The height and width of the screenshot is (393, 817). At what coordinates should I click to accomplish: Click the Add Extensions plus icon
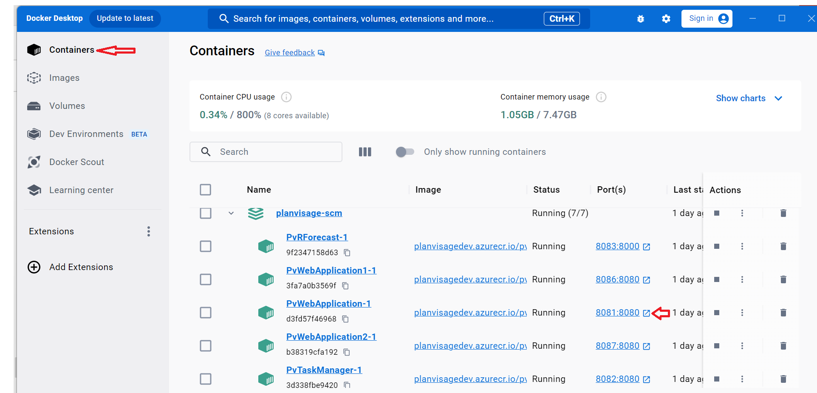(x=34, y=267)
